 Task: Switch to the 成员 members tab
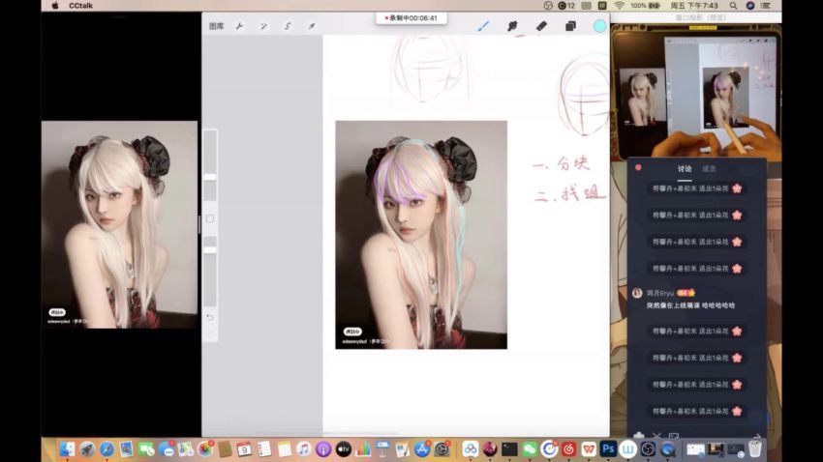coord(709,168)
